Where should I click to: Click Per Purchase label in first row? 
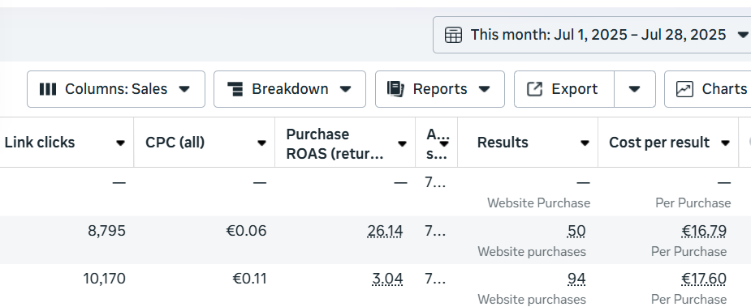pyautogui.click(x=693, y=203)
